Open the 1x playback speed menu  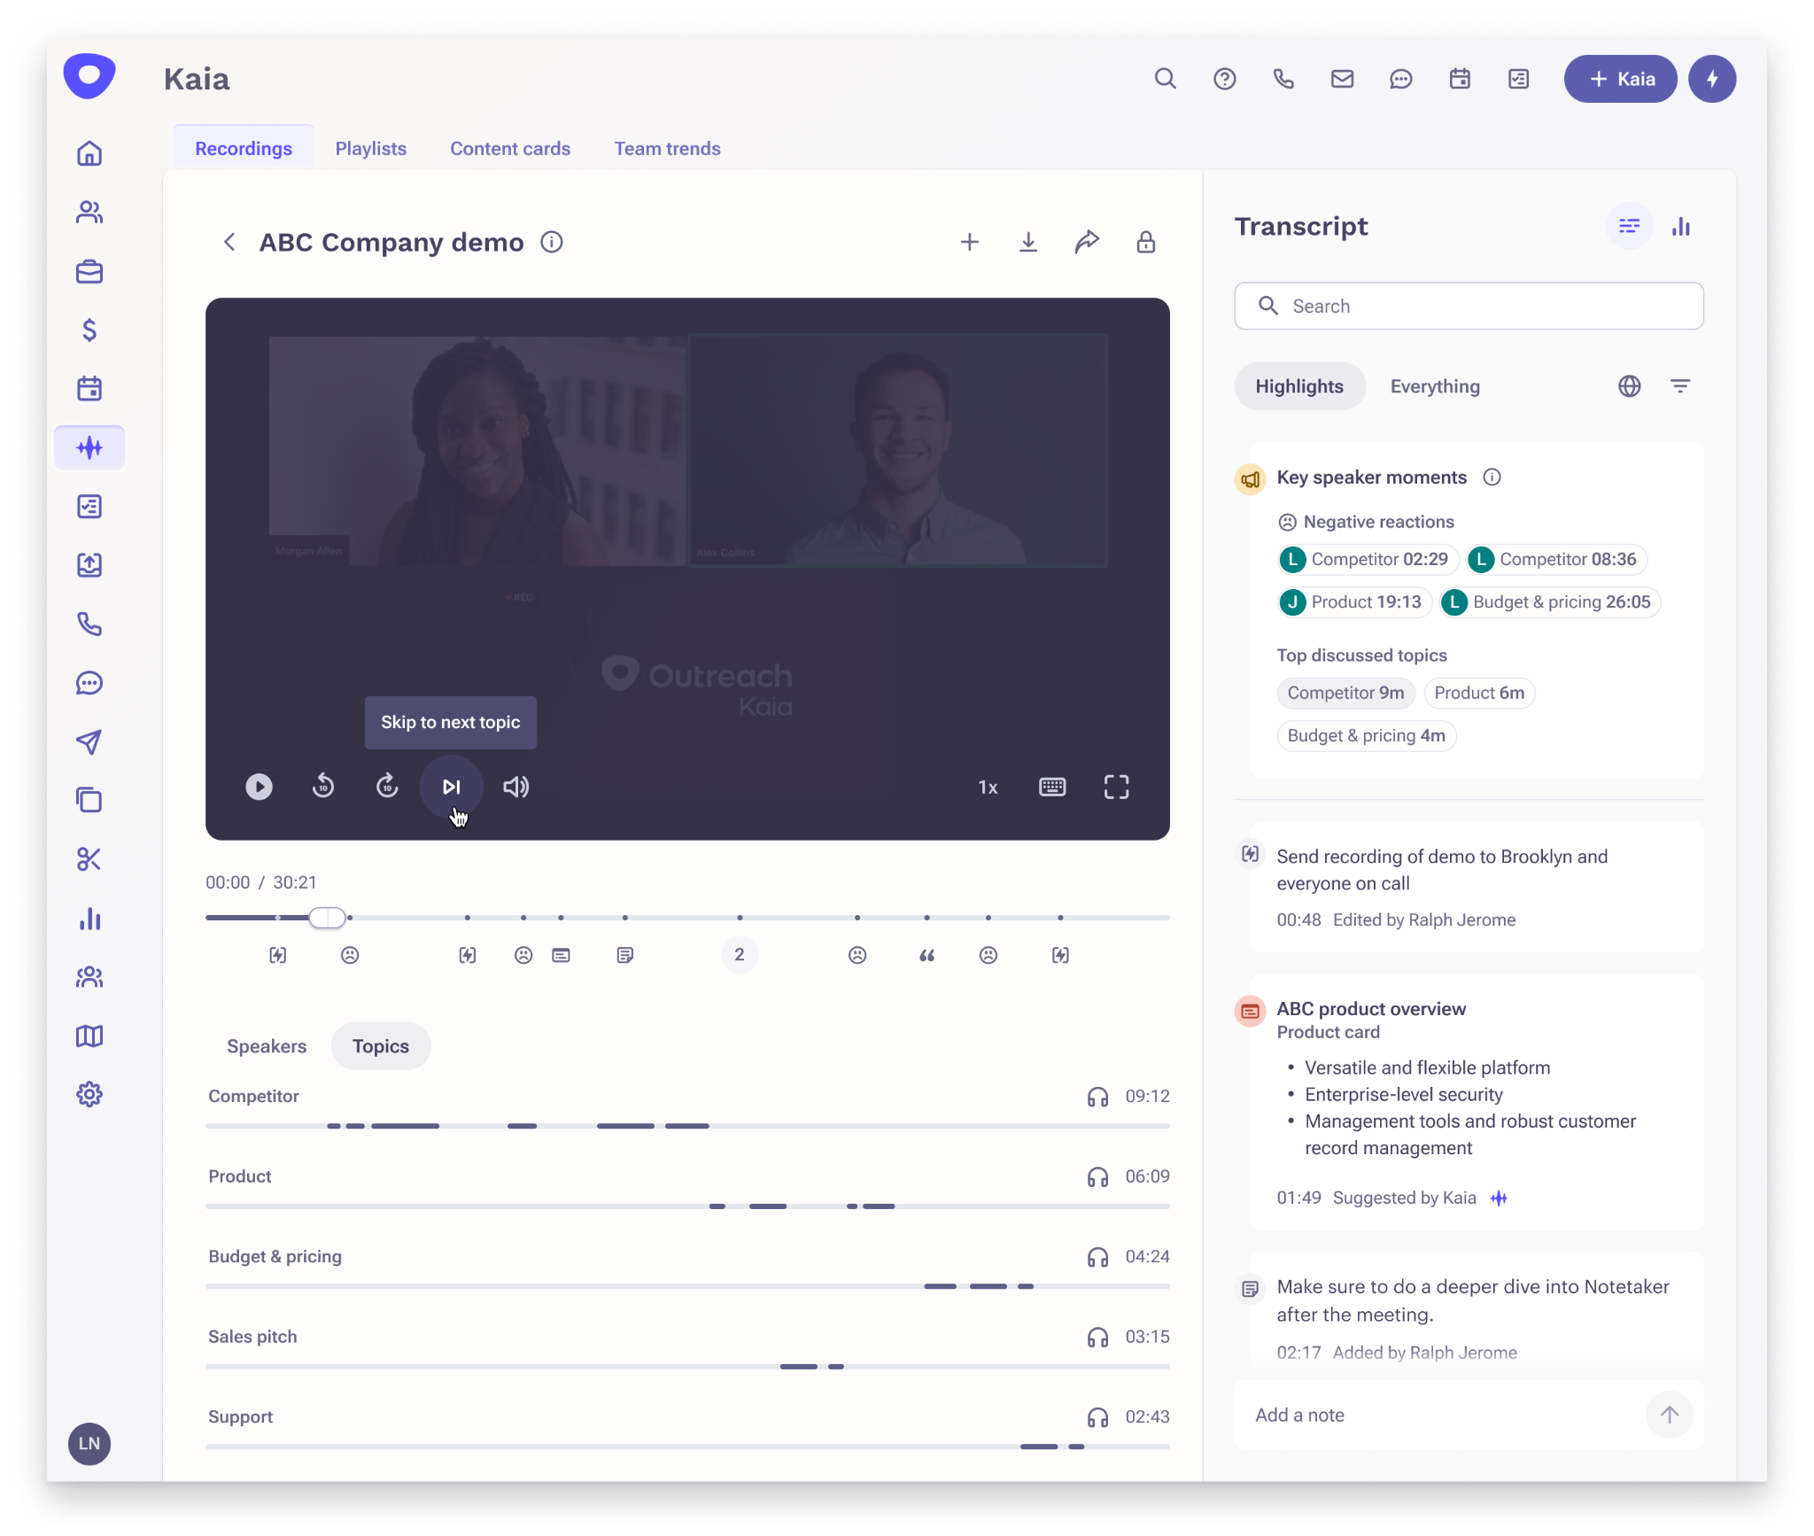point(988,787)
